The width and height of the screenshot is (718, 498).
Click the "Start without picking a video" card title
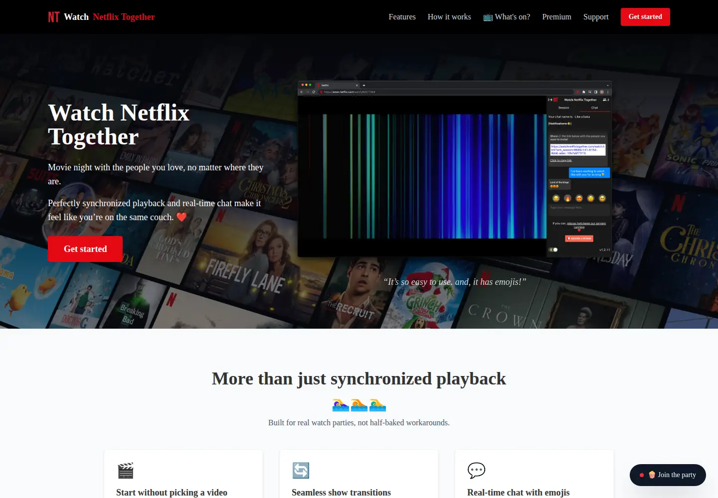point(172,493)
